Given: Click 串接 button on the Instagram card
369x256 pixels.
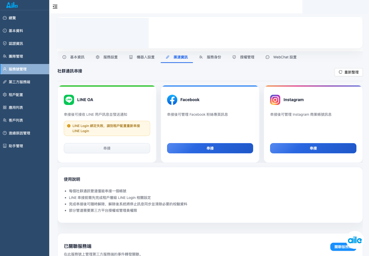Looking at the screenshot, I should [x=313, y=148].
